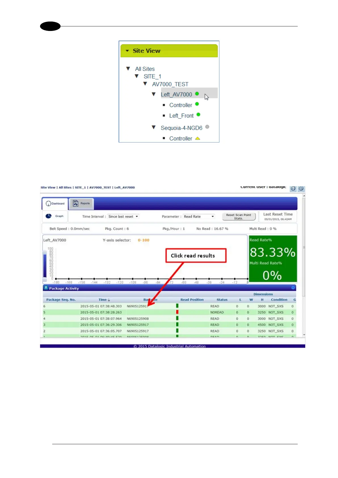
Task: Click the help question mark icon
Action: click(x=293, y=189)
